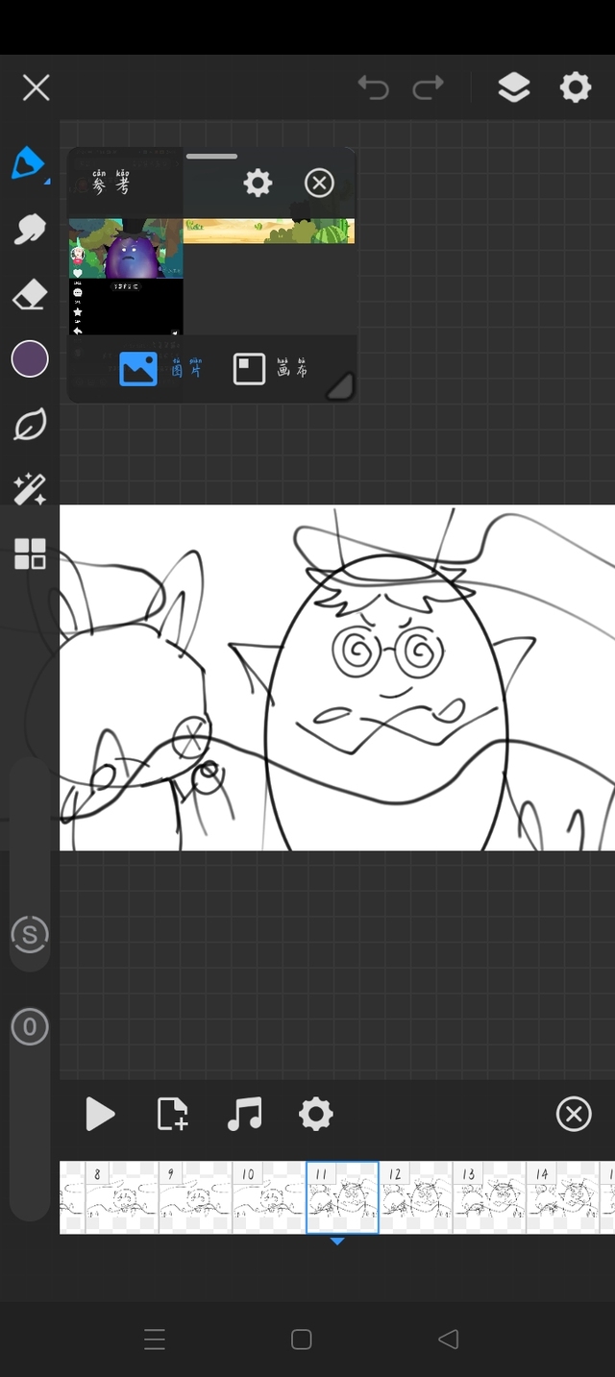Redo the last action
The image size is (615, 1377).
click(x=428, y=88)
